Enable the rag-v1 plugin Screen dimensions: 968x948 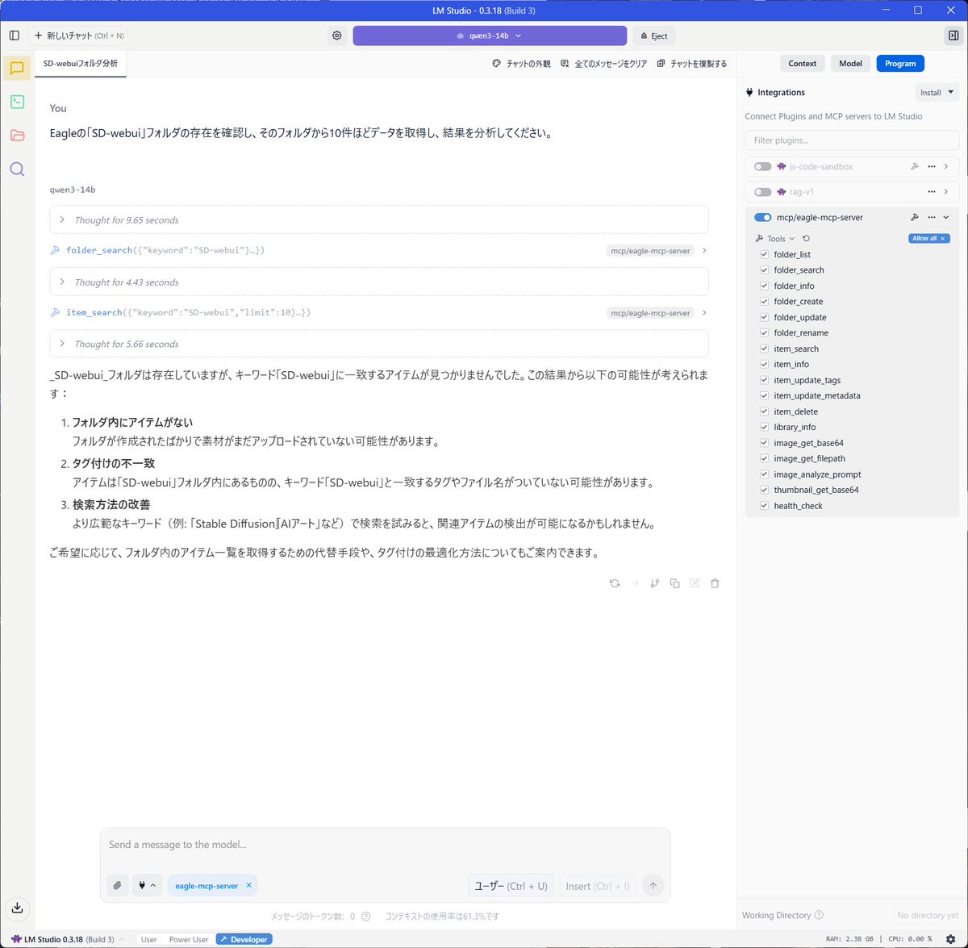(x=762, y=192)
